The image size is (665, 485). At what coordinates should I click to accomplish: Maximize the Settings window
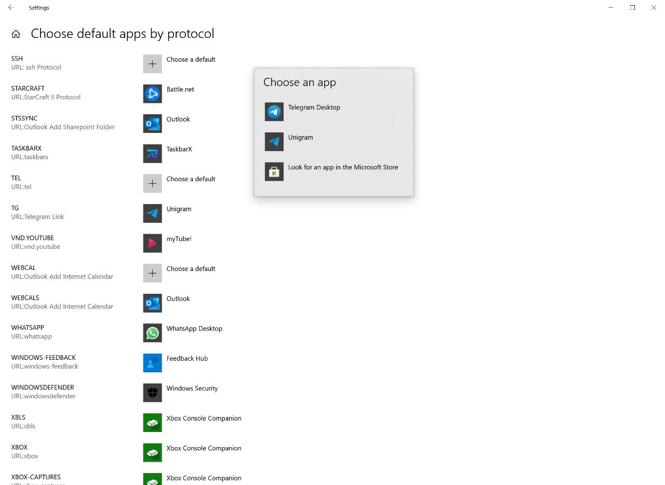pyautogui.click(x=632, y=8)
